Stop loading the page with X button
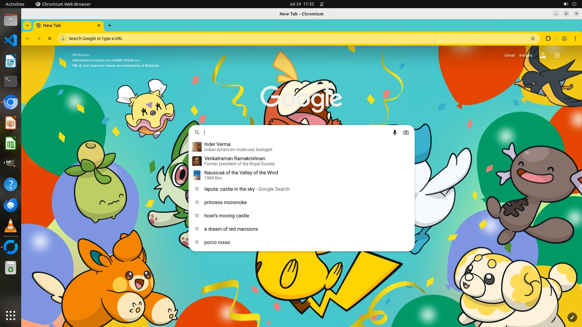This screenshot has width=582, height=327. [x=50, y=38]
